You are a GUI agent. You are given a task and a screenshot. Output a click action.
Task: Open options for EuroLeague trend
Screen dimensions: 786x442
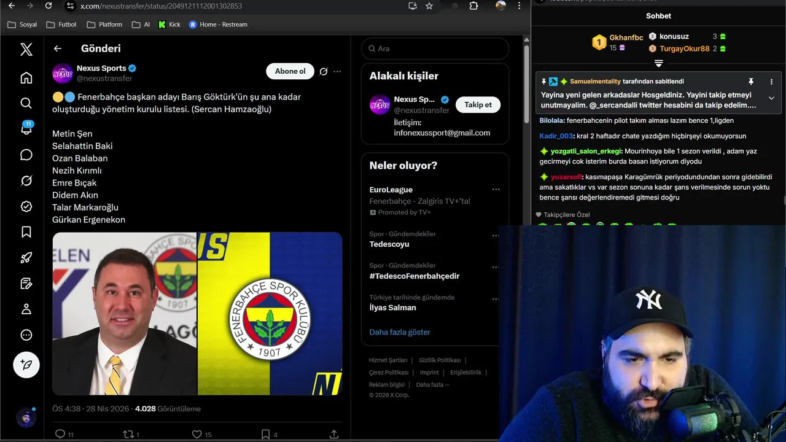pyautogui.click(x=496, y=190)
